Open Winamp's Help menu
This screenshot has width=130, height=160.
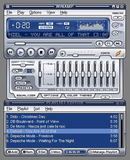[64, 12]
